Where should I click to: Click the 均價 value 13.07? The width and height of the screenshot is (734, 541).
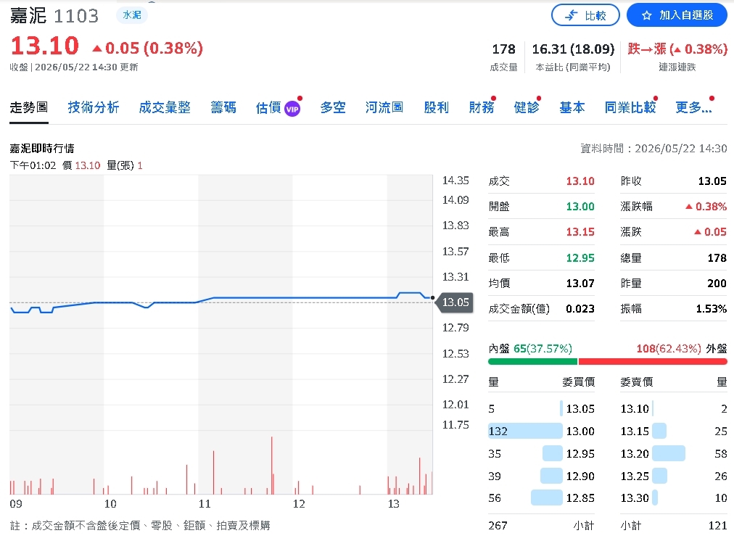click(x=580, y=283)
